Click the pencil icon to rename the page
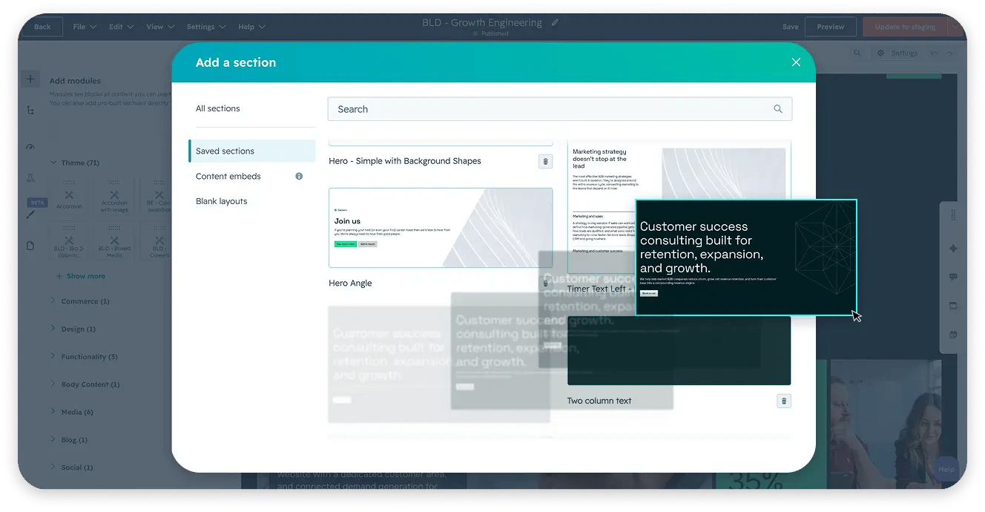Screen dimensions: 985x512 555,22
